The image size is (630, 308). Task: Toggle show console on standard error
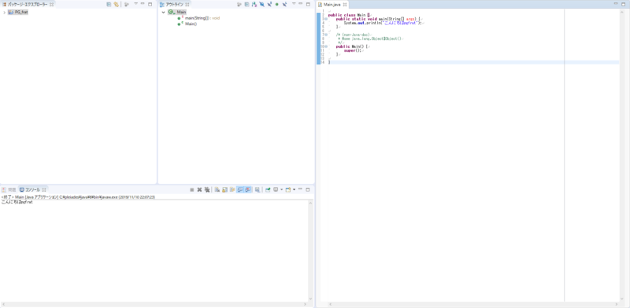pyautogui.click(x=248, y=189)
